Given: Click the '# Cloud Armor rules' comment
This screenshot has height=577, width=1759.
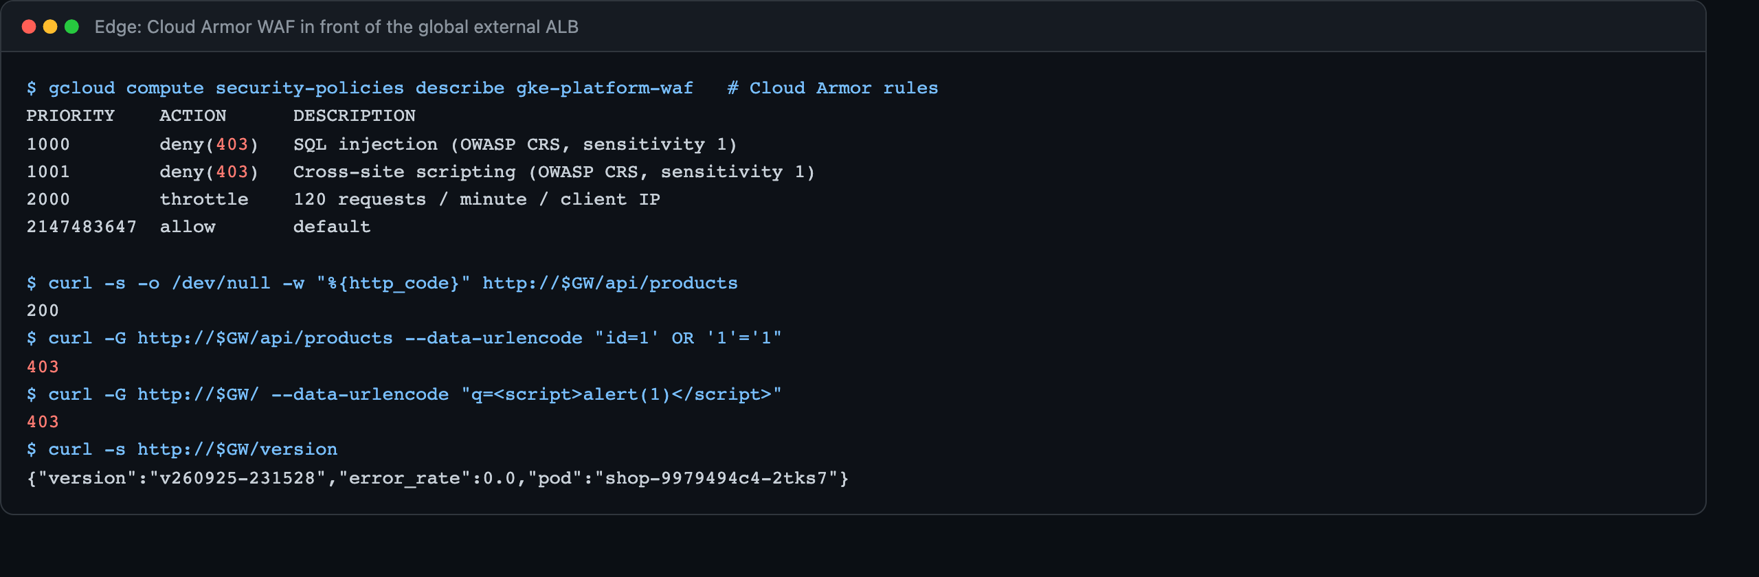Looking at the screenshot, I should click(x=833, y=88).
